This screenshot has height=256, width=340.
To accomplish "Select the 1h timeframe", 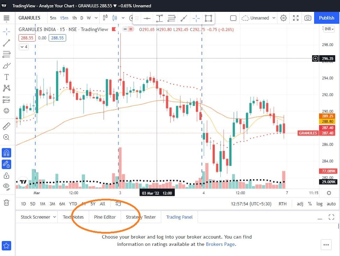I will tap(74, 18).
